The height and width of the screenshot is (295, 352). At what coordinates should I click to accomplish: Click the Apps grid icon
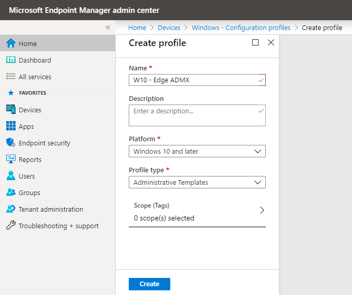point(11,126)
